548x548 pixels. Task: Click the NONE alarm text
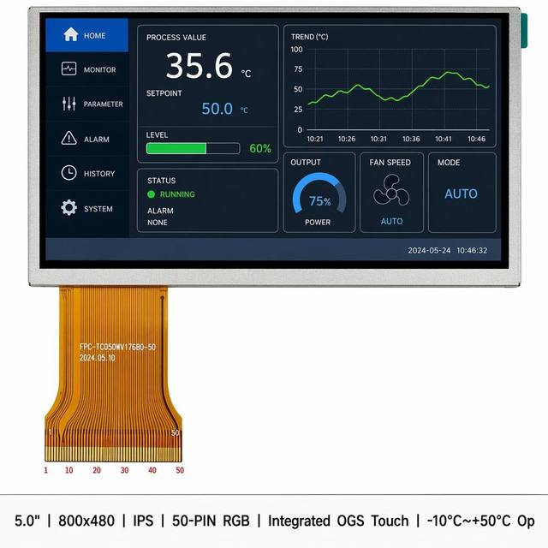click(x=158, y=223)
